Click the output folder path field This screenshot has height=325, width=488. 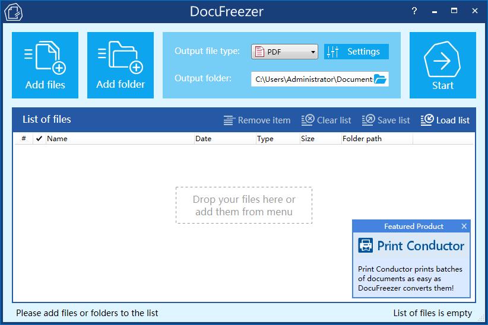312,79
